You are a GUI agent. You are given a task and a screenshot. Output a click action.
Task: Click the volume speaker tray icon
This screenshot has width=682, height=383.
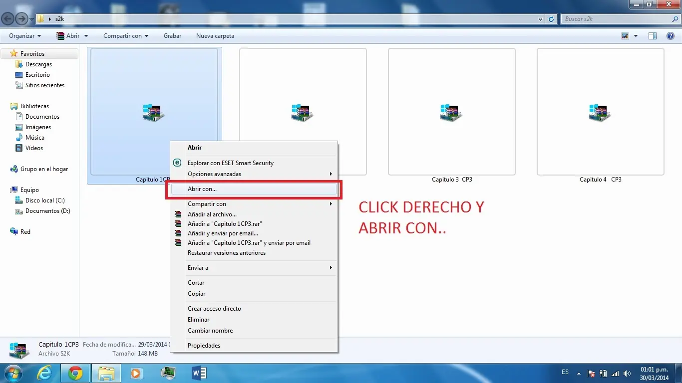pos(627,374)
